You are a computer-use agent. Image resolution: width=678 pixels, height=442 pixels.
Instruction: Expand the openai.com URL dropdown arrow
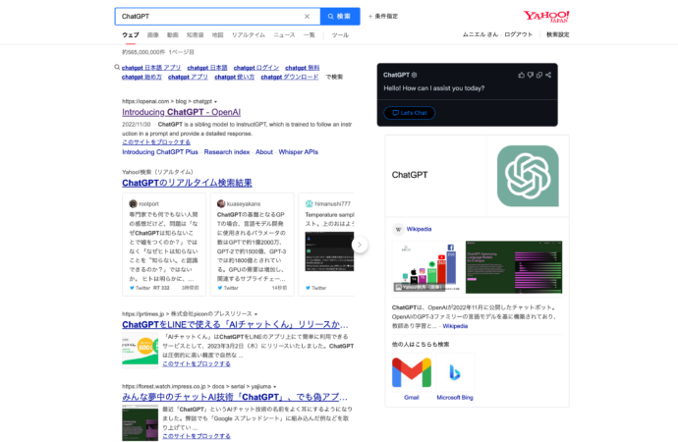click(x=216, y=102)
